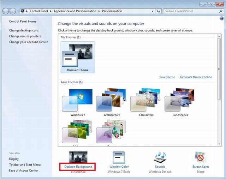This screenshot has width=226, height=179.
Task: Expand arrow after Appearance and Personalization breadcrumb
Action: coord(99,11)
